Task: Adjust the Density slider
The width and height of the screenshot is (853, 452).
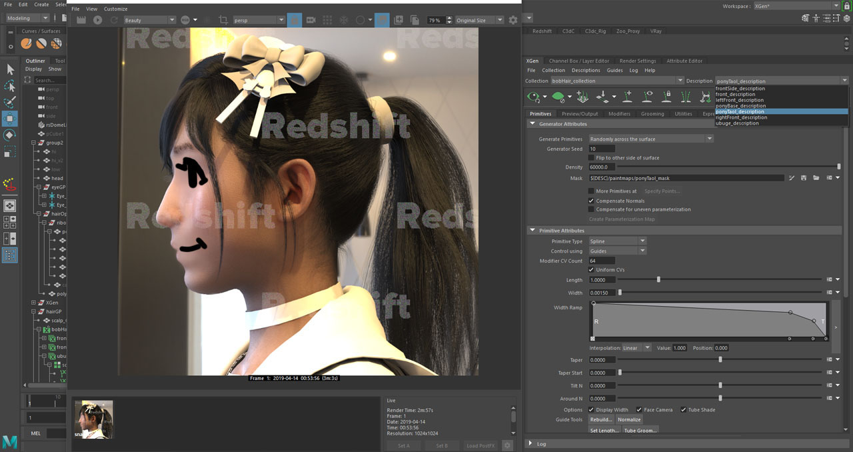Action: pyautogui.click(x=838, y=167)
